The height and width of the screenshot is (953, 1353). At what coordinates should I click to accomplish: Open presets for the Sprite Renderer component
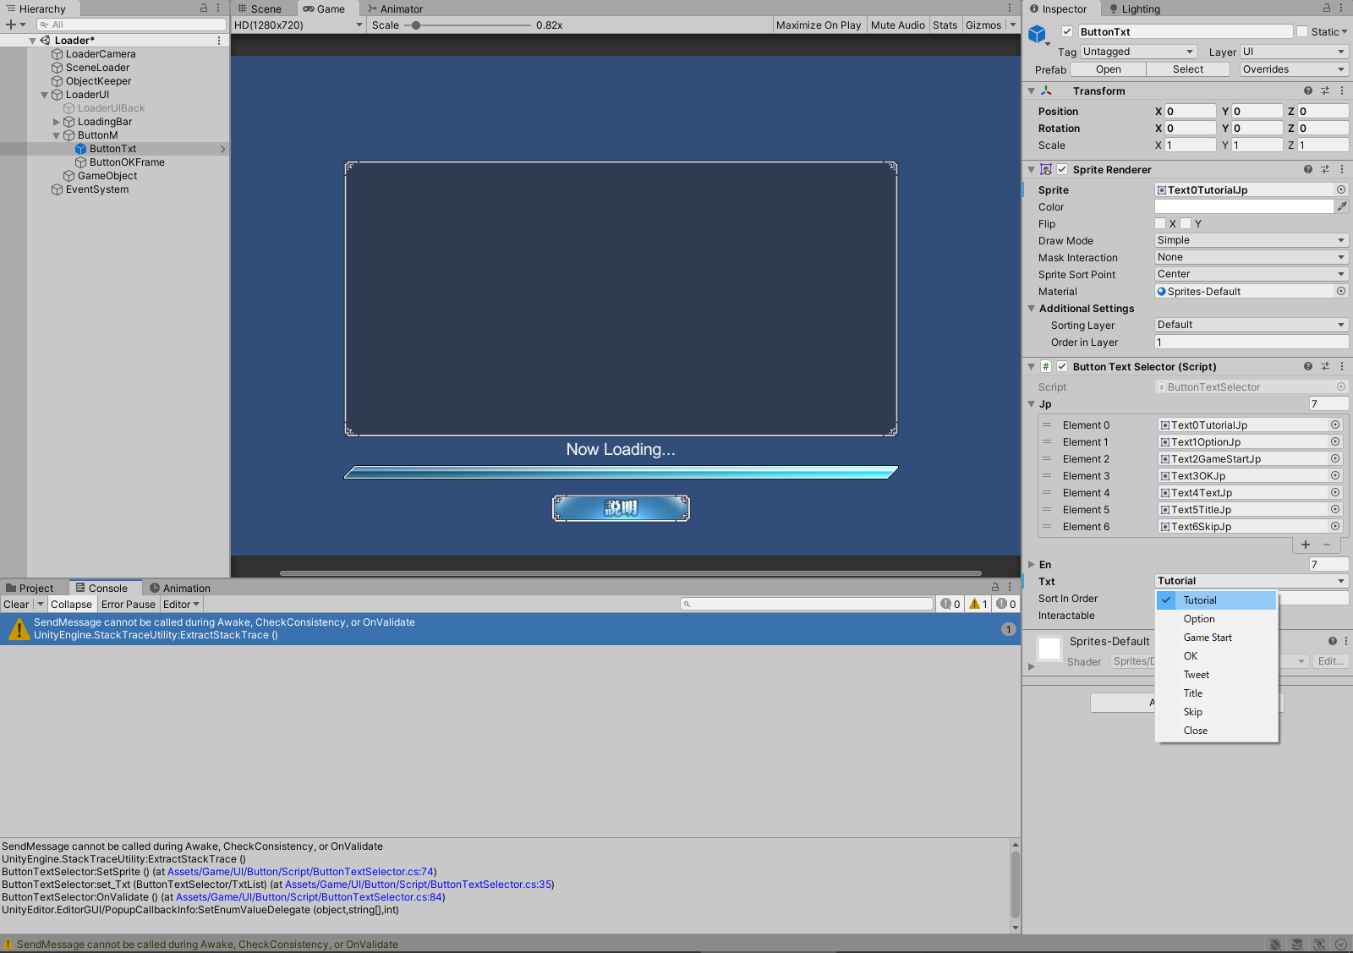pyautogui.click(x=1325, y=169)
